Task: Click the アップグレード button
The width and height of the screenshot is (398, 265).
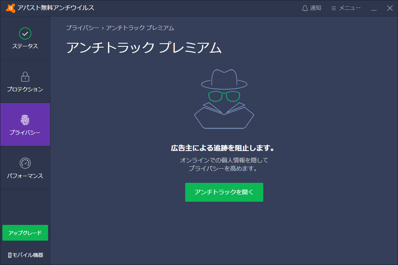Action: pyautogui.click(x=25, y=233)
